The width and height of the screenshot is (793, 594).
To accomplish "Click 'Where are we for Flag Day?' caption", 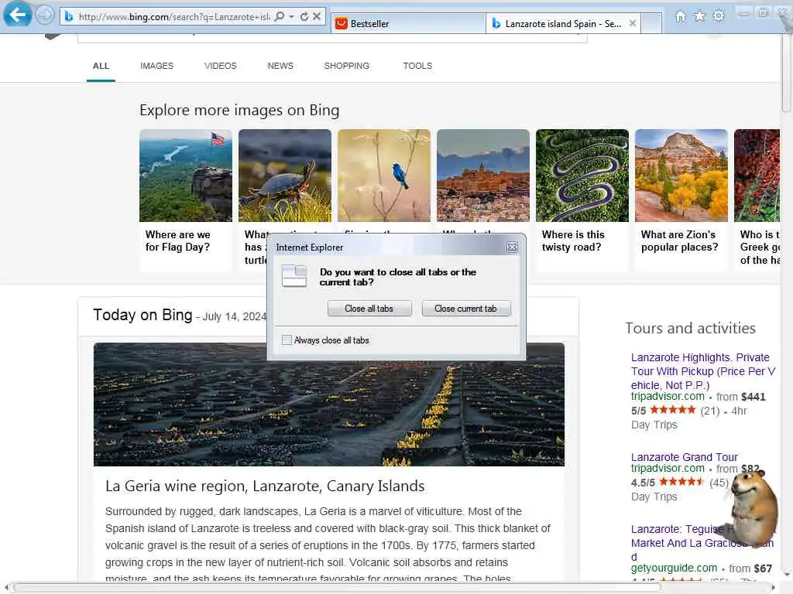I will pos(178,241).
